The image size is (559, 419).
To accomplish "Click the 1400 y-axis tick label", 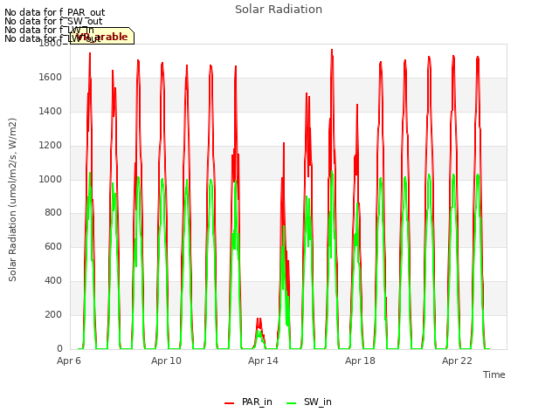I will pos(51,111).
